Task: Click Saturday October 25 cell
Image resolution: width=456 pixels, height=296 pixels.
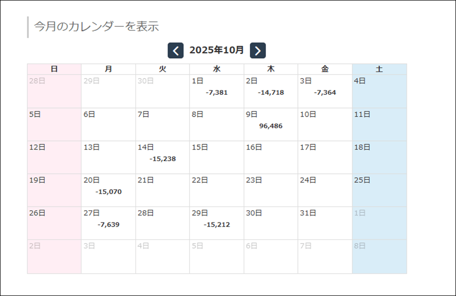Action: 379,190
